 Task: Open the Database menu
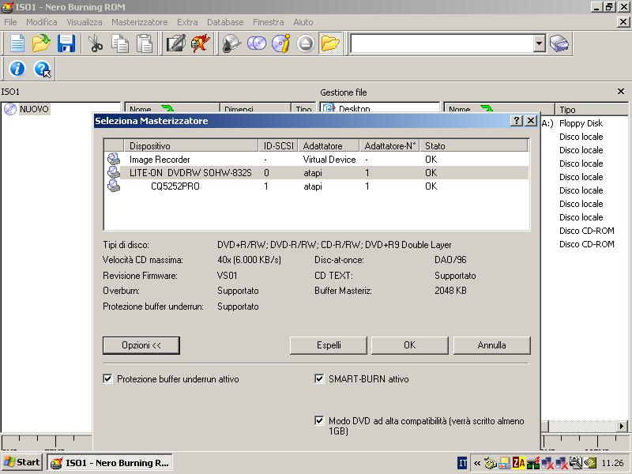click(x=225, y=22)
